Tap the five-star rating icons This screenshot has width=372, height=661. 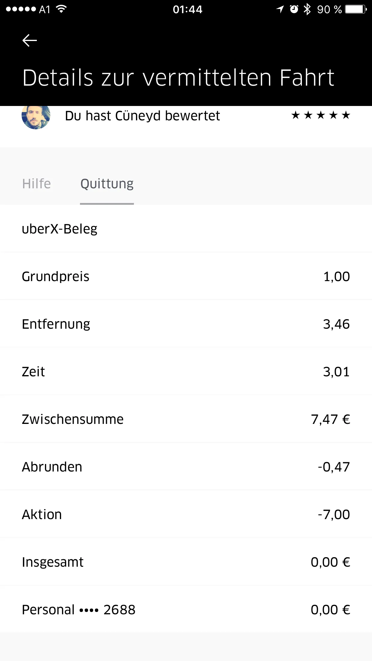pyautogui.click(x=320, y=115)
